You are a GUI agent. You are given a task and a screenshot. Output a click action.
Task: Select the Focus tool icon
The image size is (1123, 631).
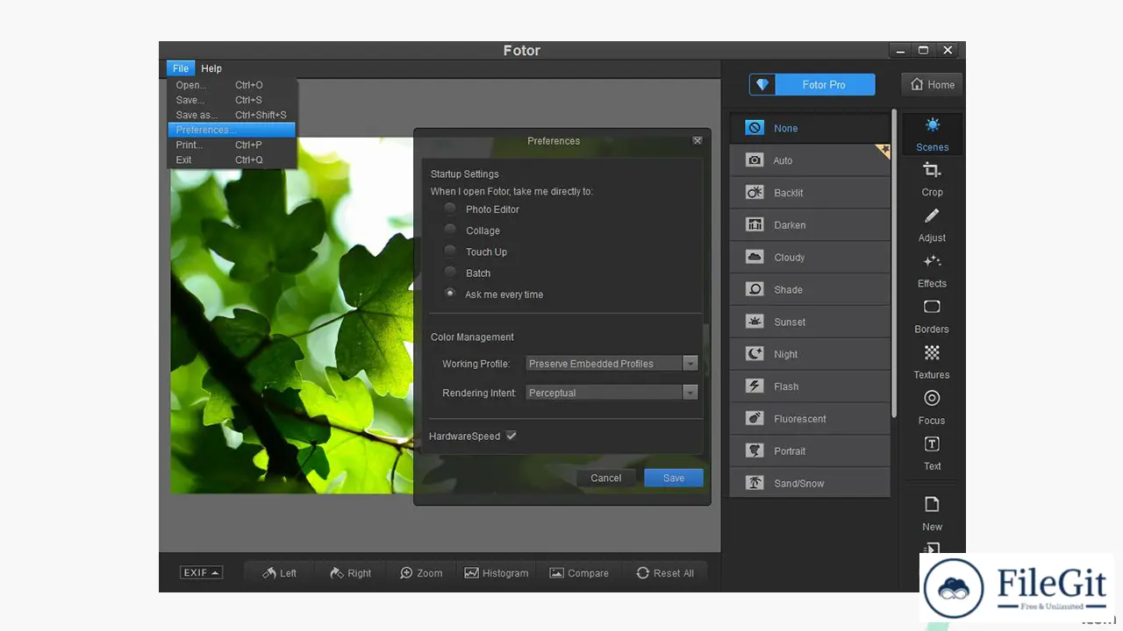click(x=932, y=398)
